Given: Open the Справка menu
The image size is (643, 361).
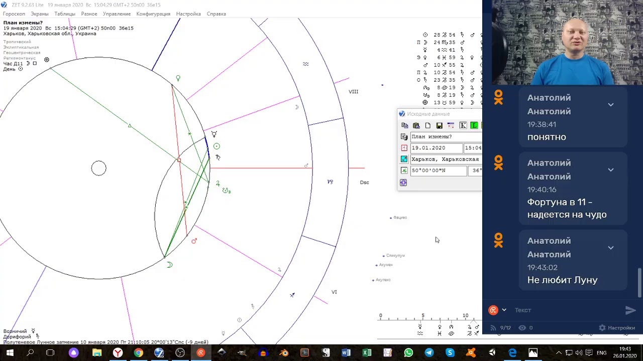Looking at the screenshot, I should pos(217,14).
